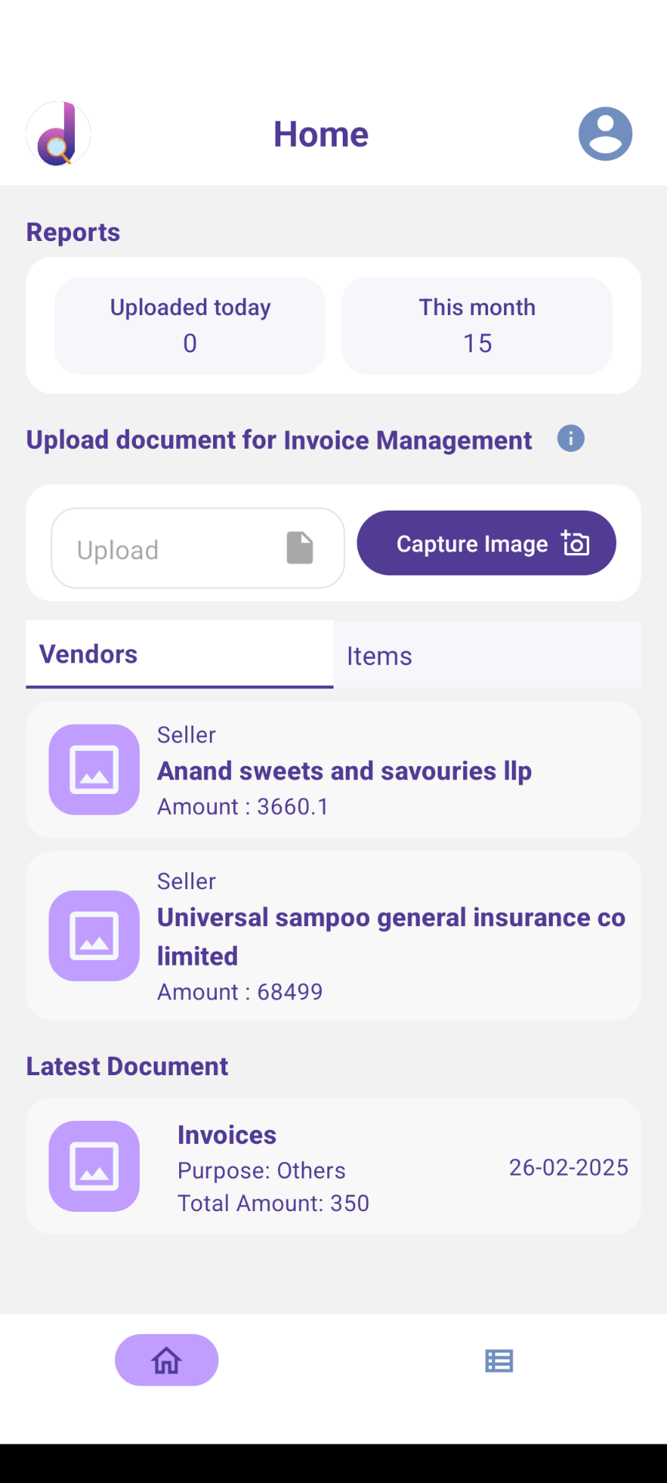The height and width of the screenshot is (1483, 667).
Task: Select seller Anand sweets and savouries llp
Action: tap(344, 771)
